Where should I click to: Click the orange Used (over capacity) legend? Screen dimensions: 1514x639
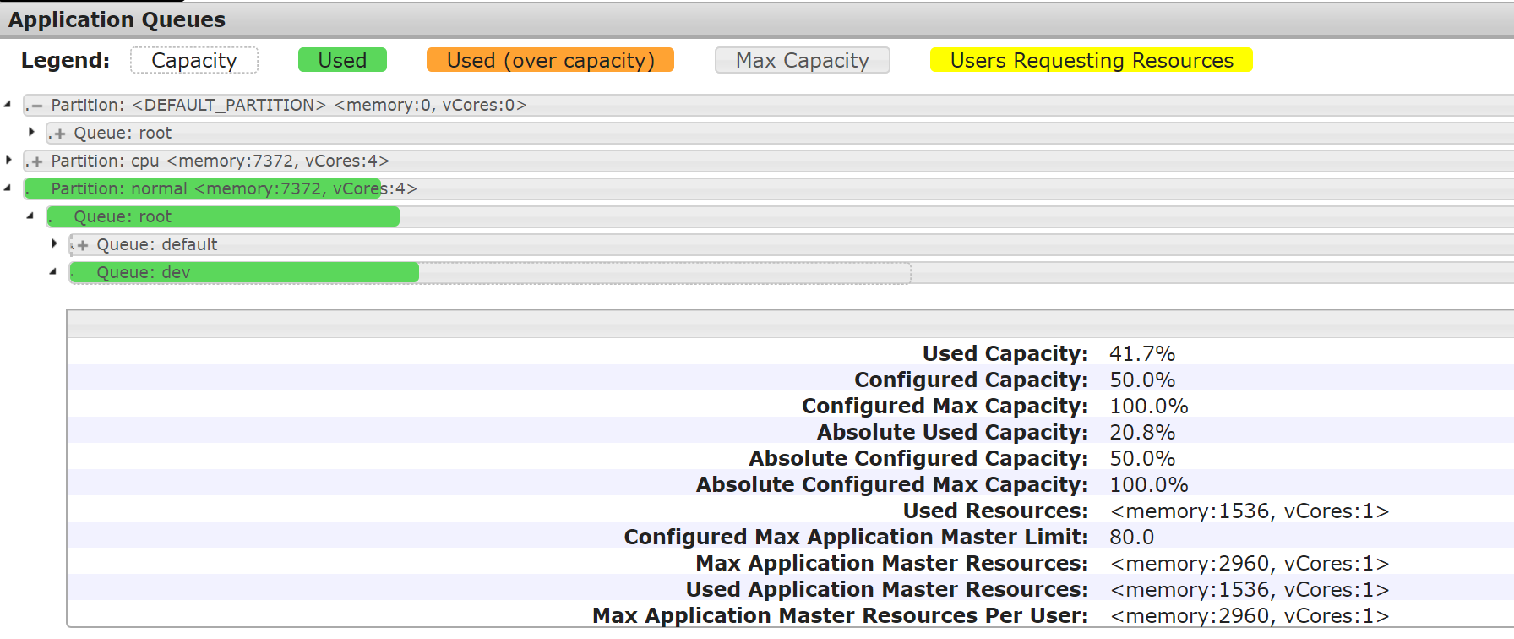[x=550, y=61]
